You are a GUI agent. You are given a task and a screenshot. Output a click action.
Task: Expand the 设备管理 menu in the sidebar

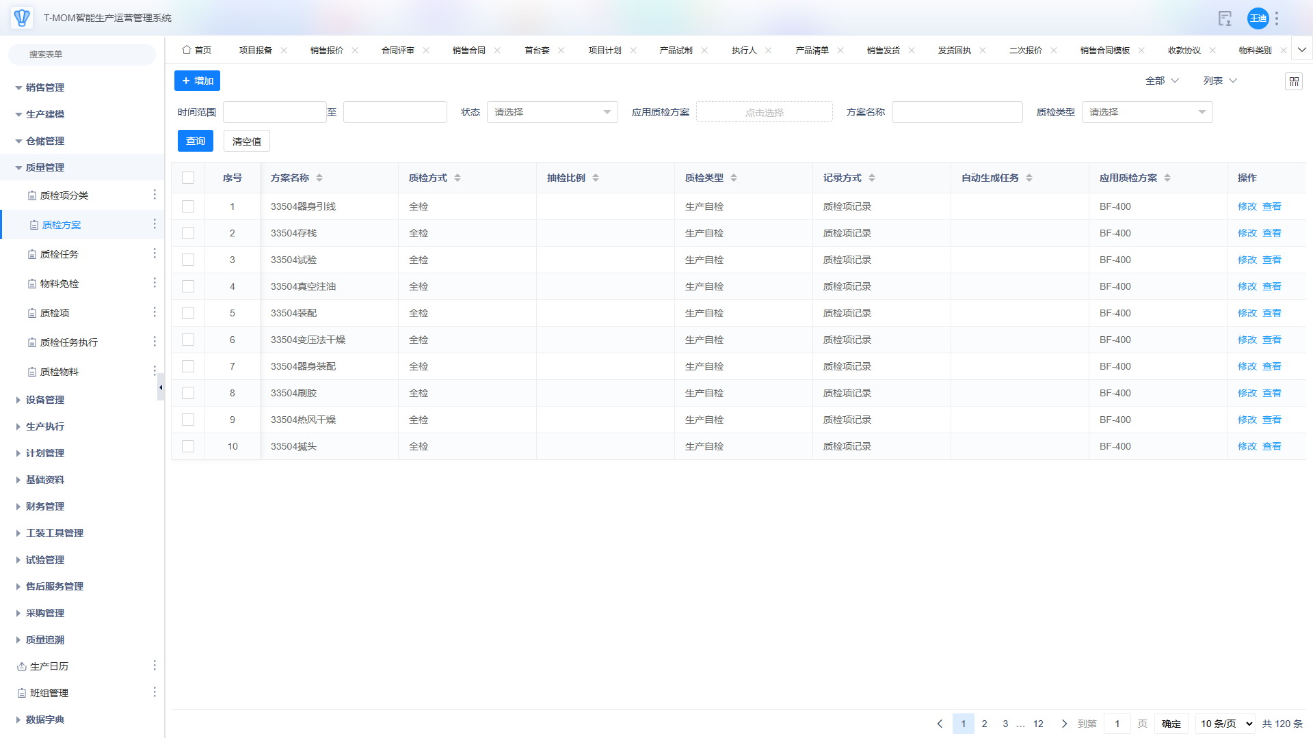pyautogui.click(x=45, y=400)
